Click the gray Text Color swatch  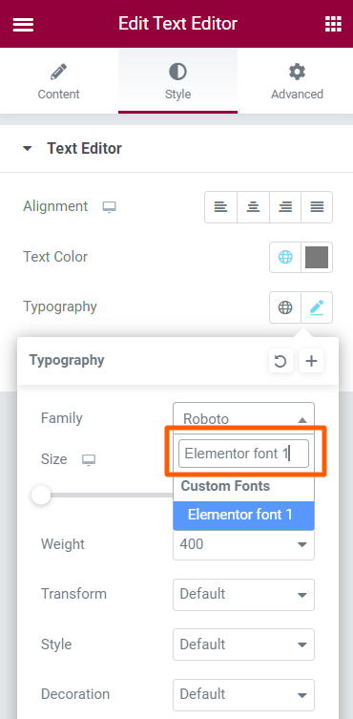317,257
